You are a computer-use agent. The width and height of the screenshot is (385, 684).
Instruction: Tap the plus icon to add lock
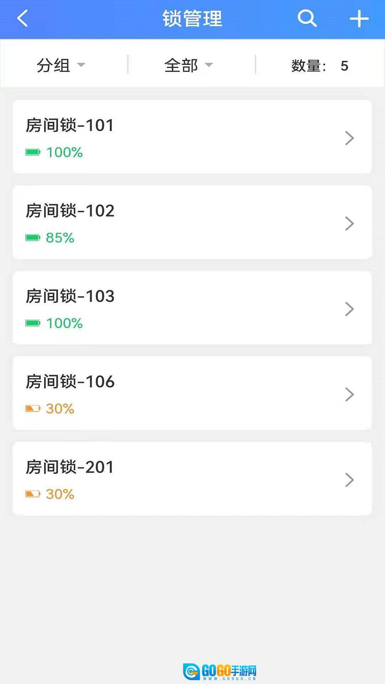[x=359, y=19]
